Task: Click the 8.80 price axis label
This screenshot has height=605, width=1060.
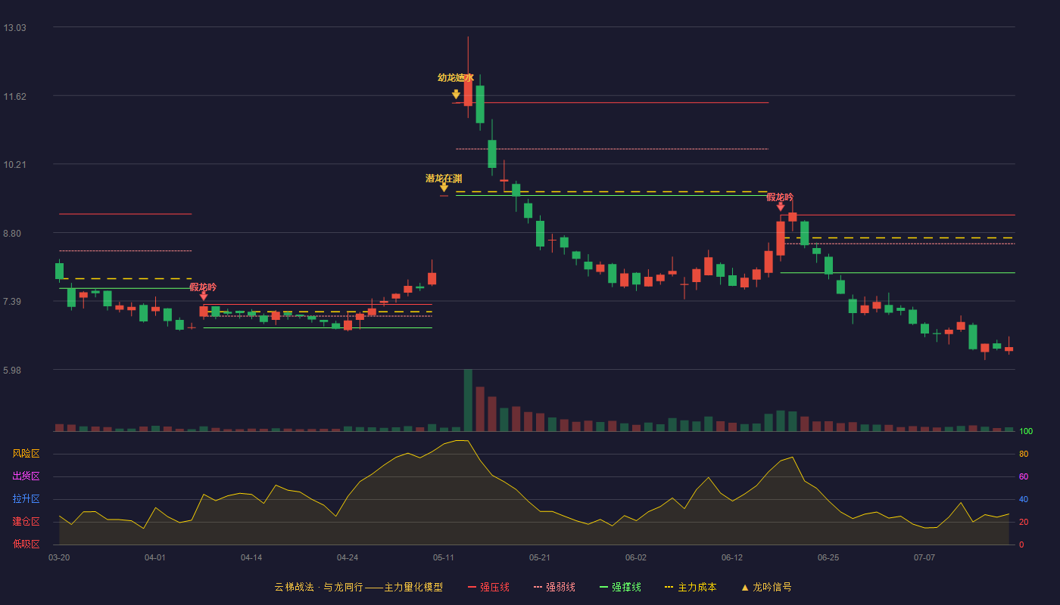Action: [12, 234]
